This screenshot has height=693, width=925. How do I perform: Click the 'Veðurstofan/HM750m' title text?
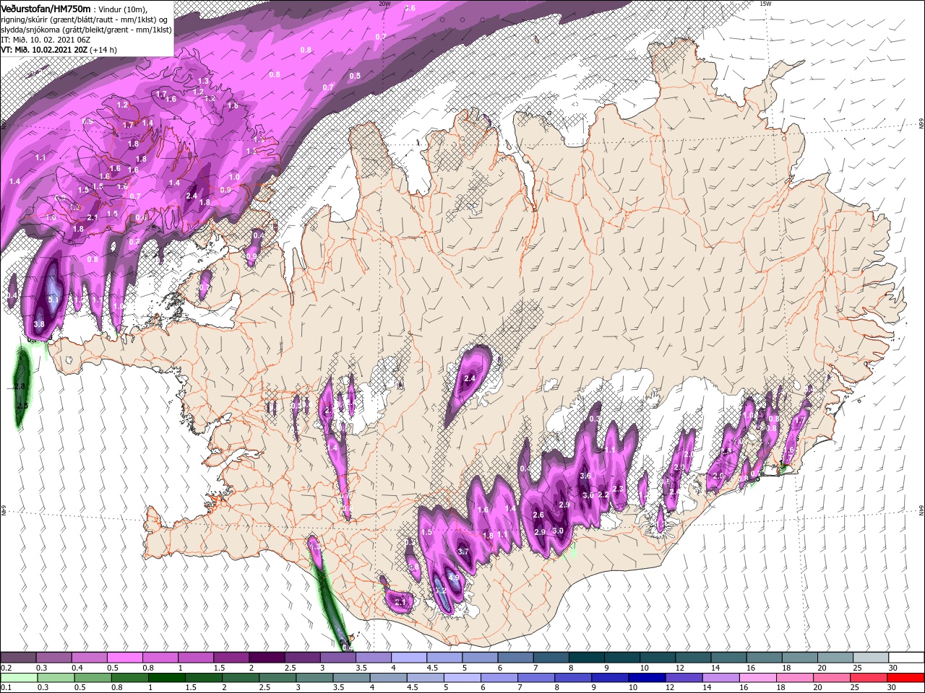[x=46, y=8]
